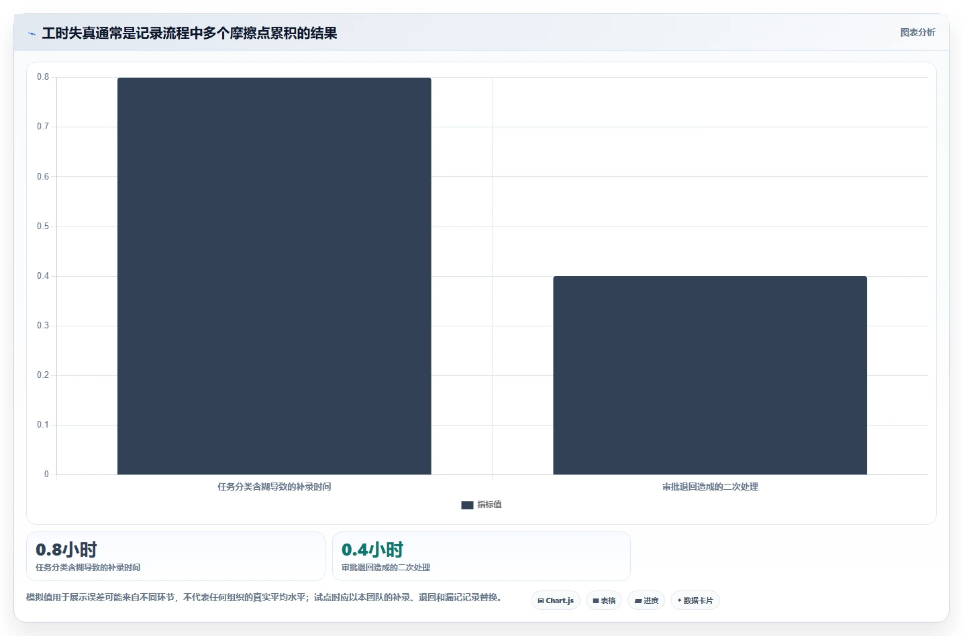Click the chart bar for 审批退回造成的二次处理
Screen dimensions: 963x636
click(710, 375)
